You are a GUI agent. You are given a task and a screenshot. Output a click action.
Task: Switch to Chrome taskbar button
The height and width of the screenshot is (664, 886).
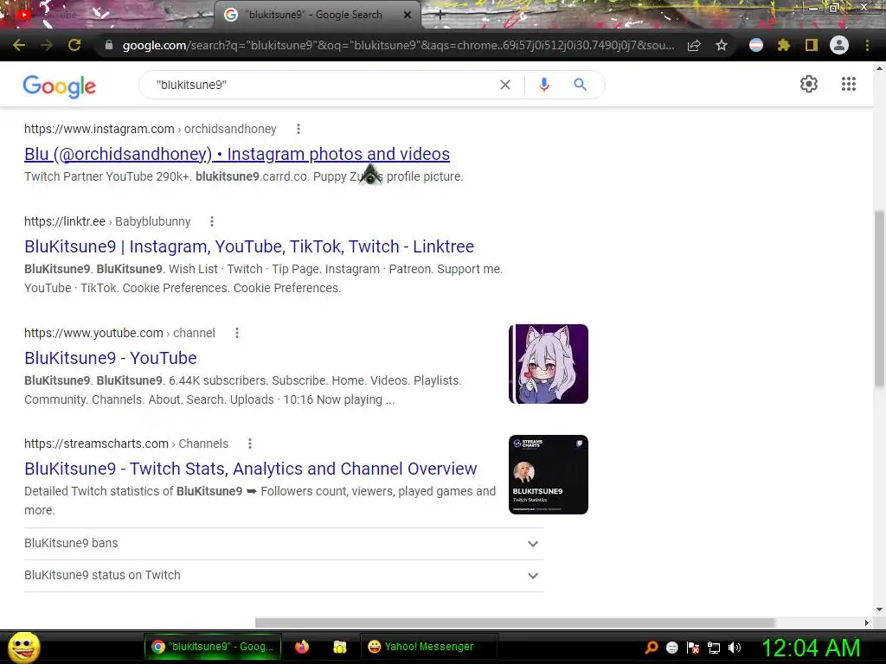click(213, 647)
